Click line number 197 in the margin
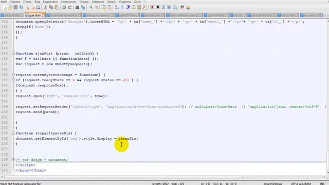The image size is (329, 185). (x=5, y=96)
